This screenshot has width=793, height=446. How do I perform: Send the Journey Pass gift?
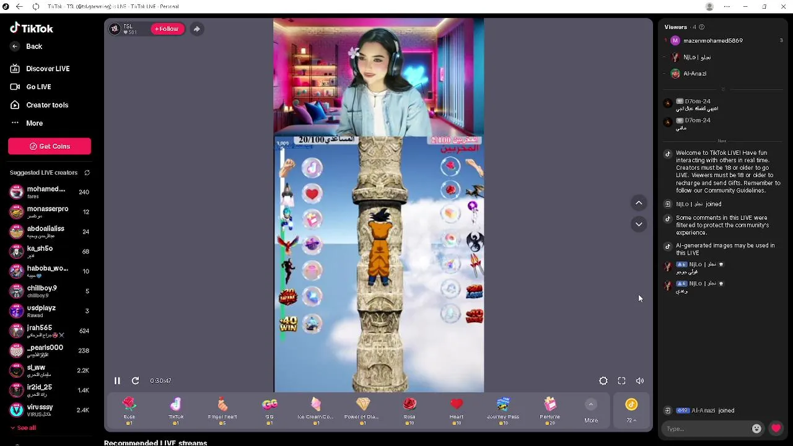503,411
